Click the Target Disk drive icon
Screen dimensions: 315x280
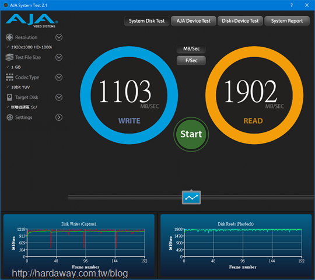click(x=9, y=97)
